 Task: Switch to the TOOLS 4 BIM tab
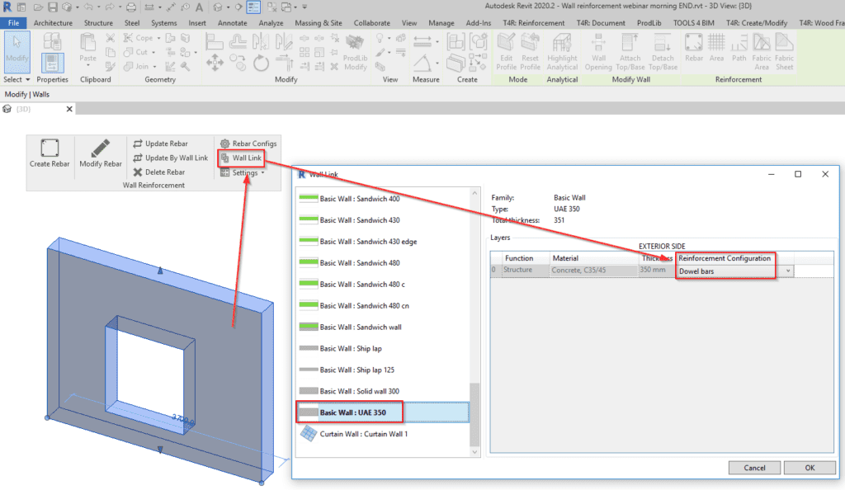pyautogui.click(x=693, y=22)
